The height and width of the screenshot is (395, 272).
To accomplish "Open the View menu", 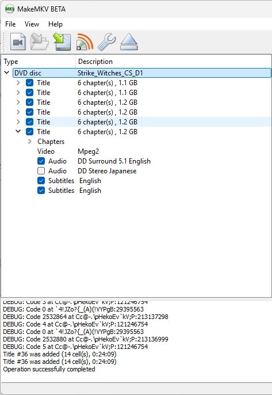I will 32,24.
